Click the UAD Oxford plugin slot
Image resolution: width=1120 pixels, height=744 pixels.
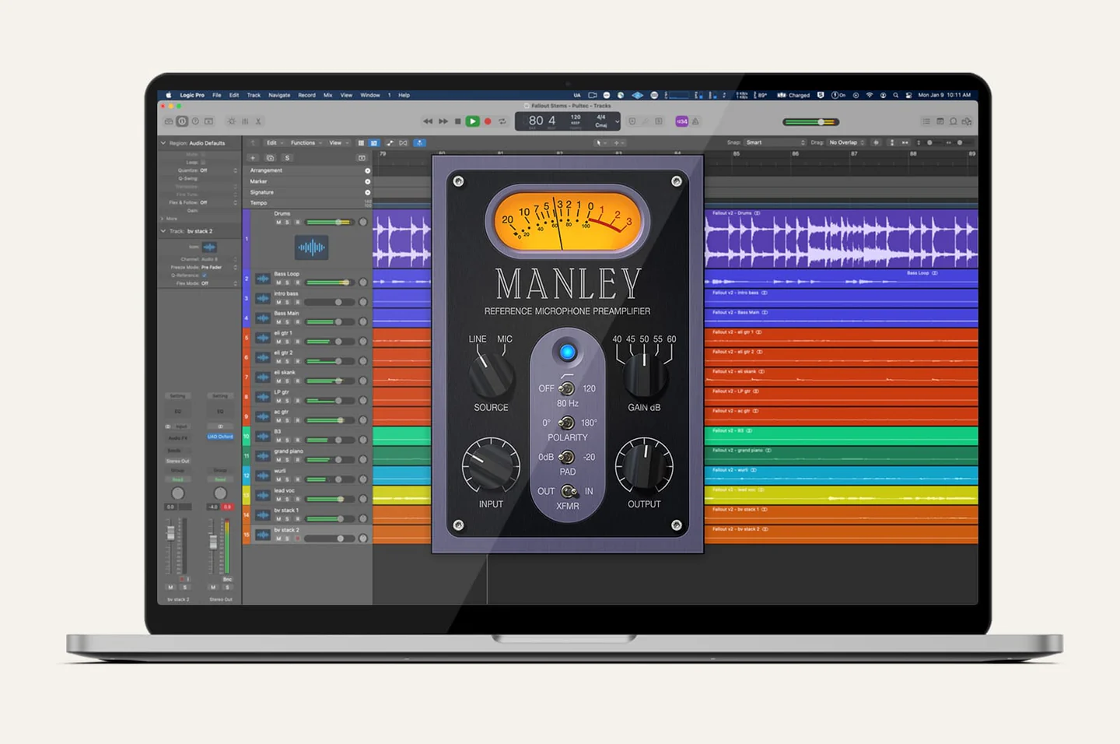(x=220, y=437)
